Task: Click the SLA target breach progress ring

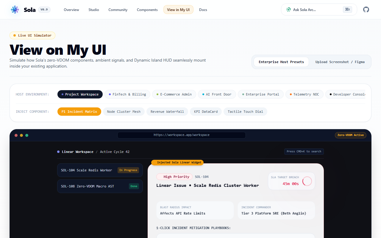Action: [307, 181]
